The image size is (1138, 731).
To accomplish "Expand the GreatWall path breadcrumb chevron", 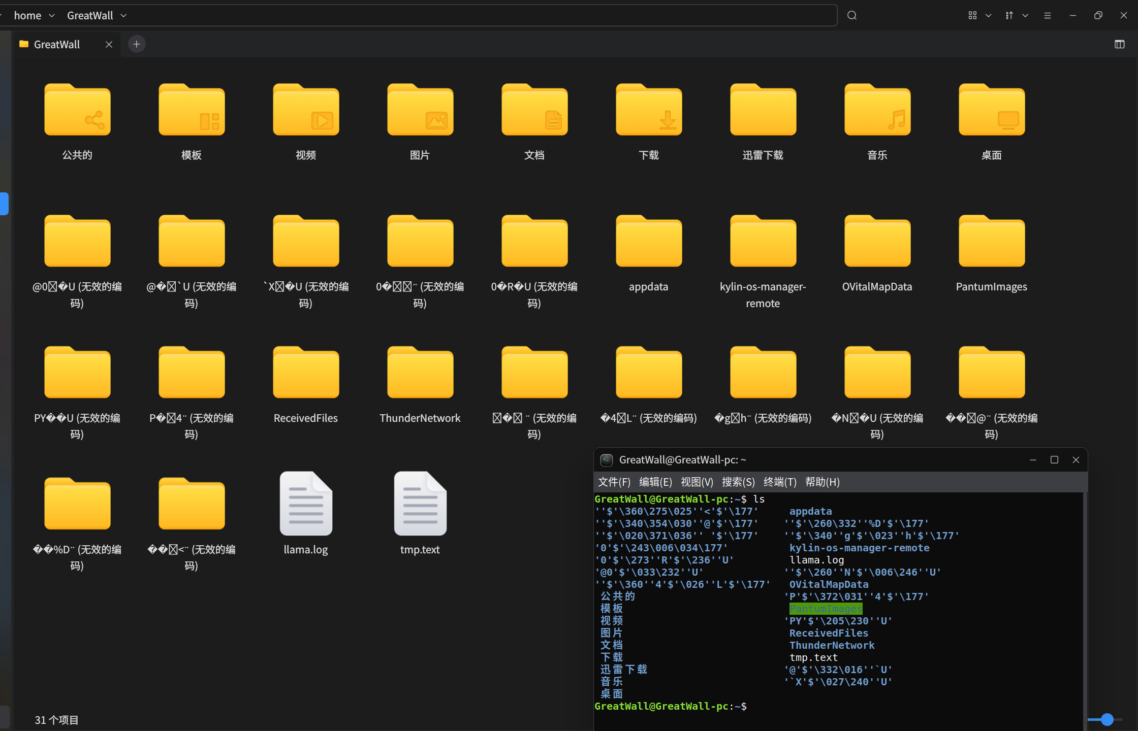I will click(123, 16).
